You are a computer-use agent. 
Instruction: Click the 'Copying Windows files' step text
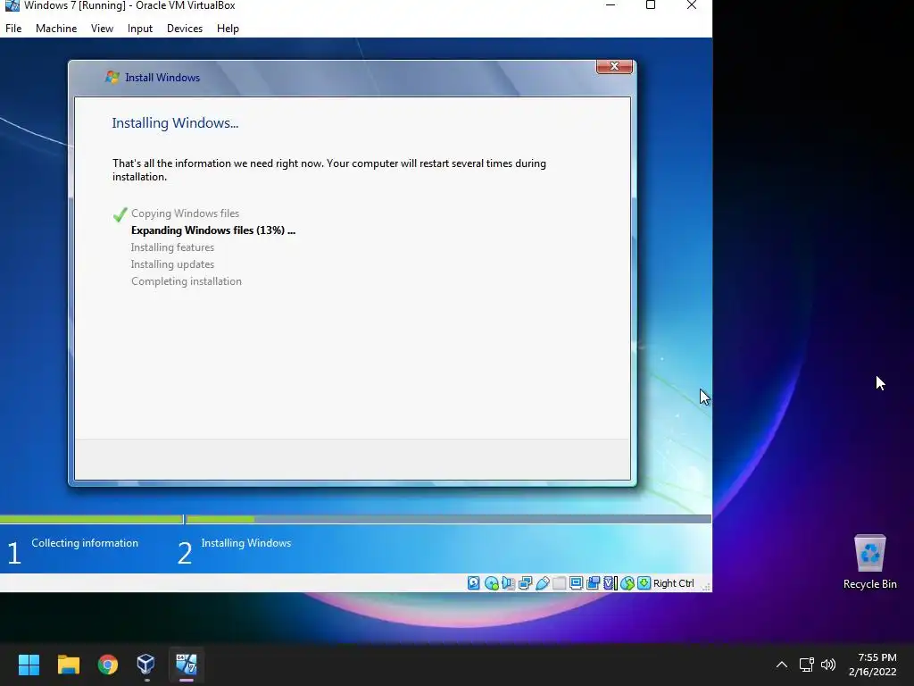(185, 213)
